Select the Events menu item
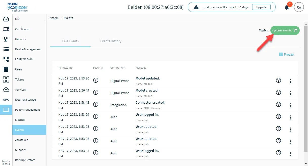Image resolution: width=308 pixels, height=166 pixels. coord(29,130)
